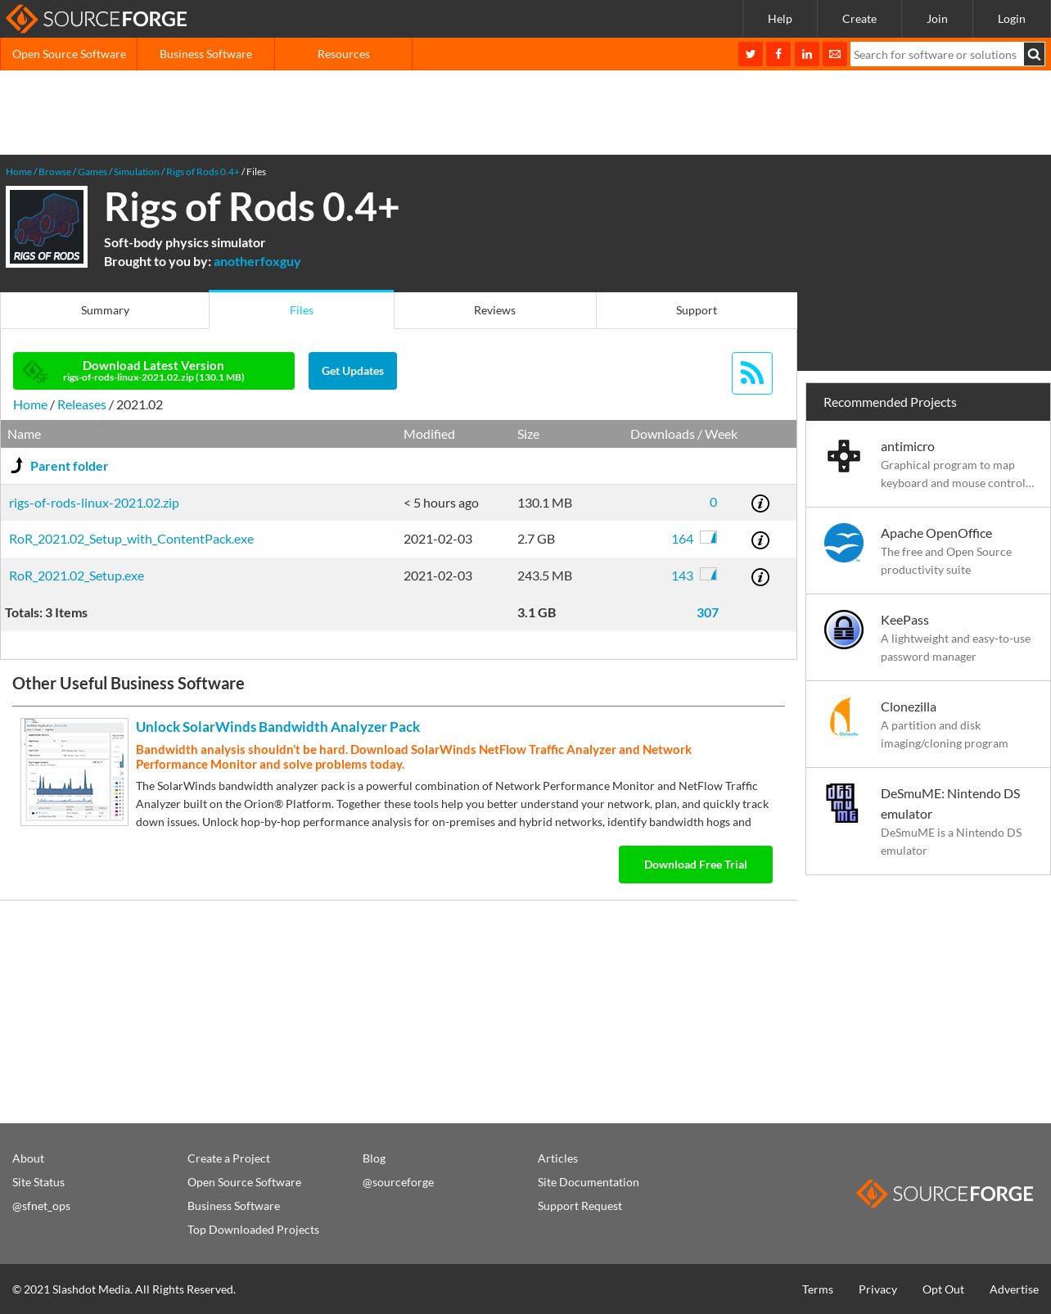Open Simulation breadcrumb link
The height and width of the screenshot is (1314, 1051).
click(137, 172)
